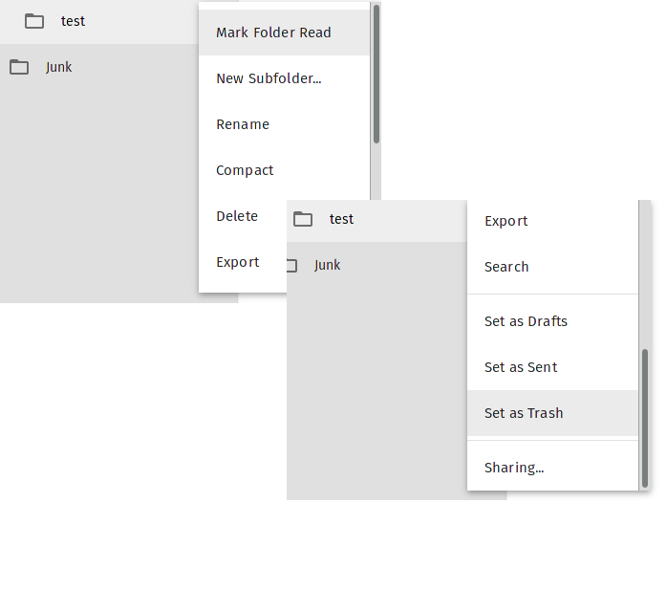Click the test folder icon beside Mark Folder Read

34,21
